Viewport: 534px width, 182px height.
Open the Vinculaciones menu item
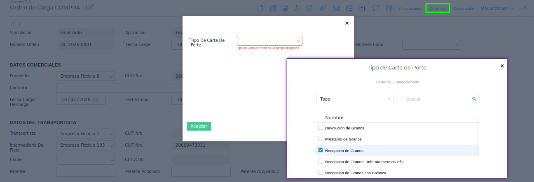point(410,8)
